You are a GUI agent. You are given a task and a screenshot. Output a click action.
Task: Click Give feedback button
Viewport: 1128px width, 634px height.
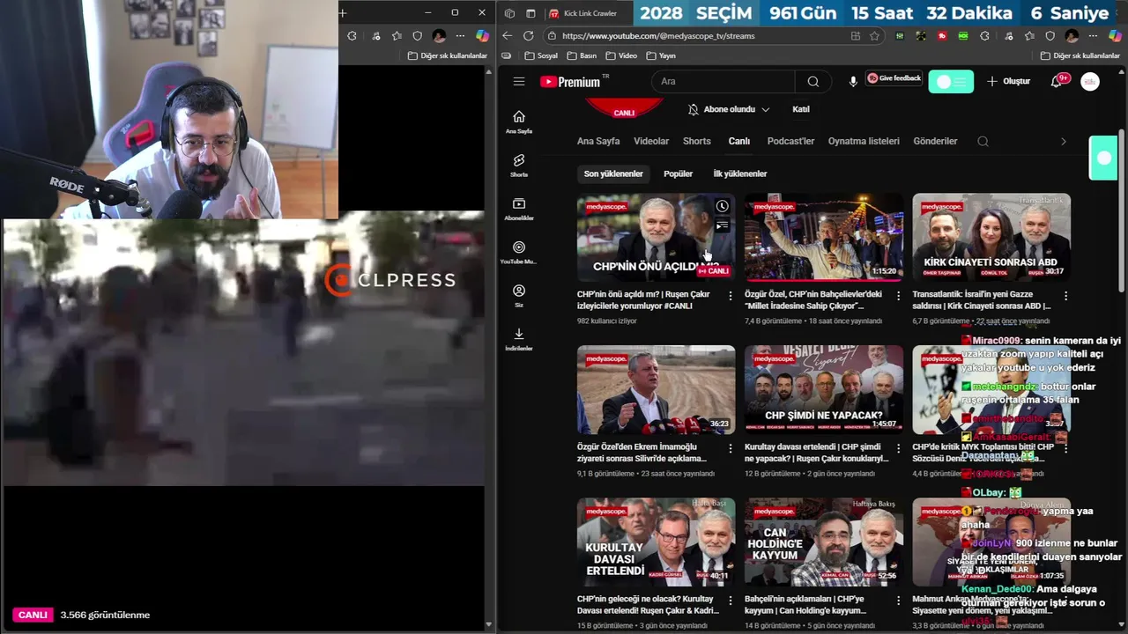894,78
